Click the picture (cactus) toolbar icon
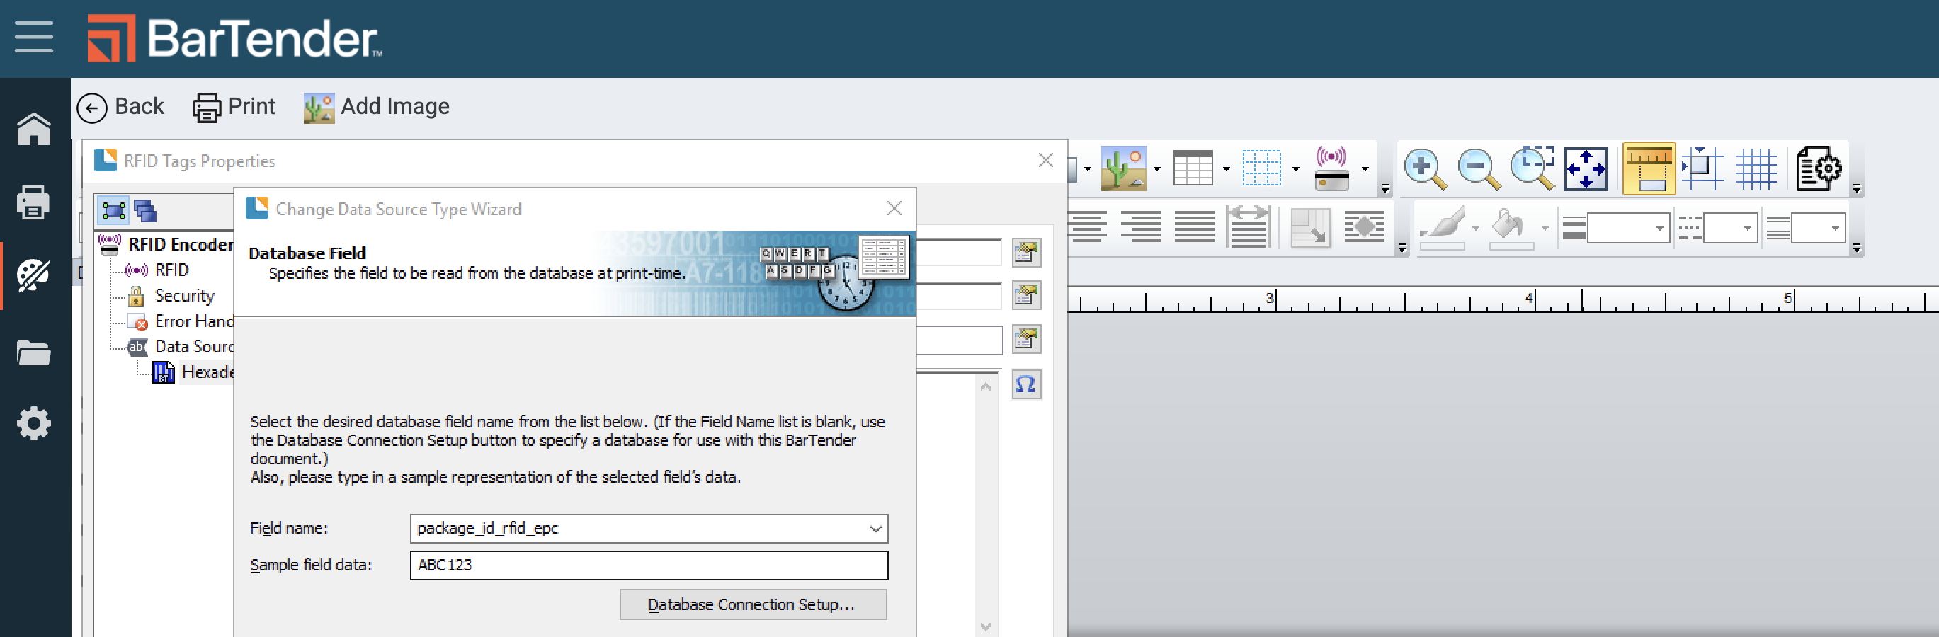 [1123, 168]
